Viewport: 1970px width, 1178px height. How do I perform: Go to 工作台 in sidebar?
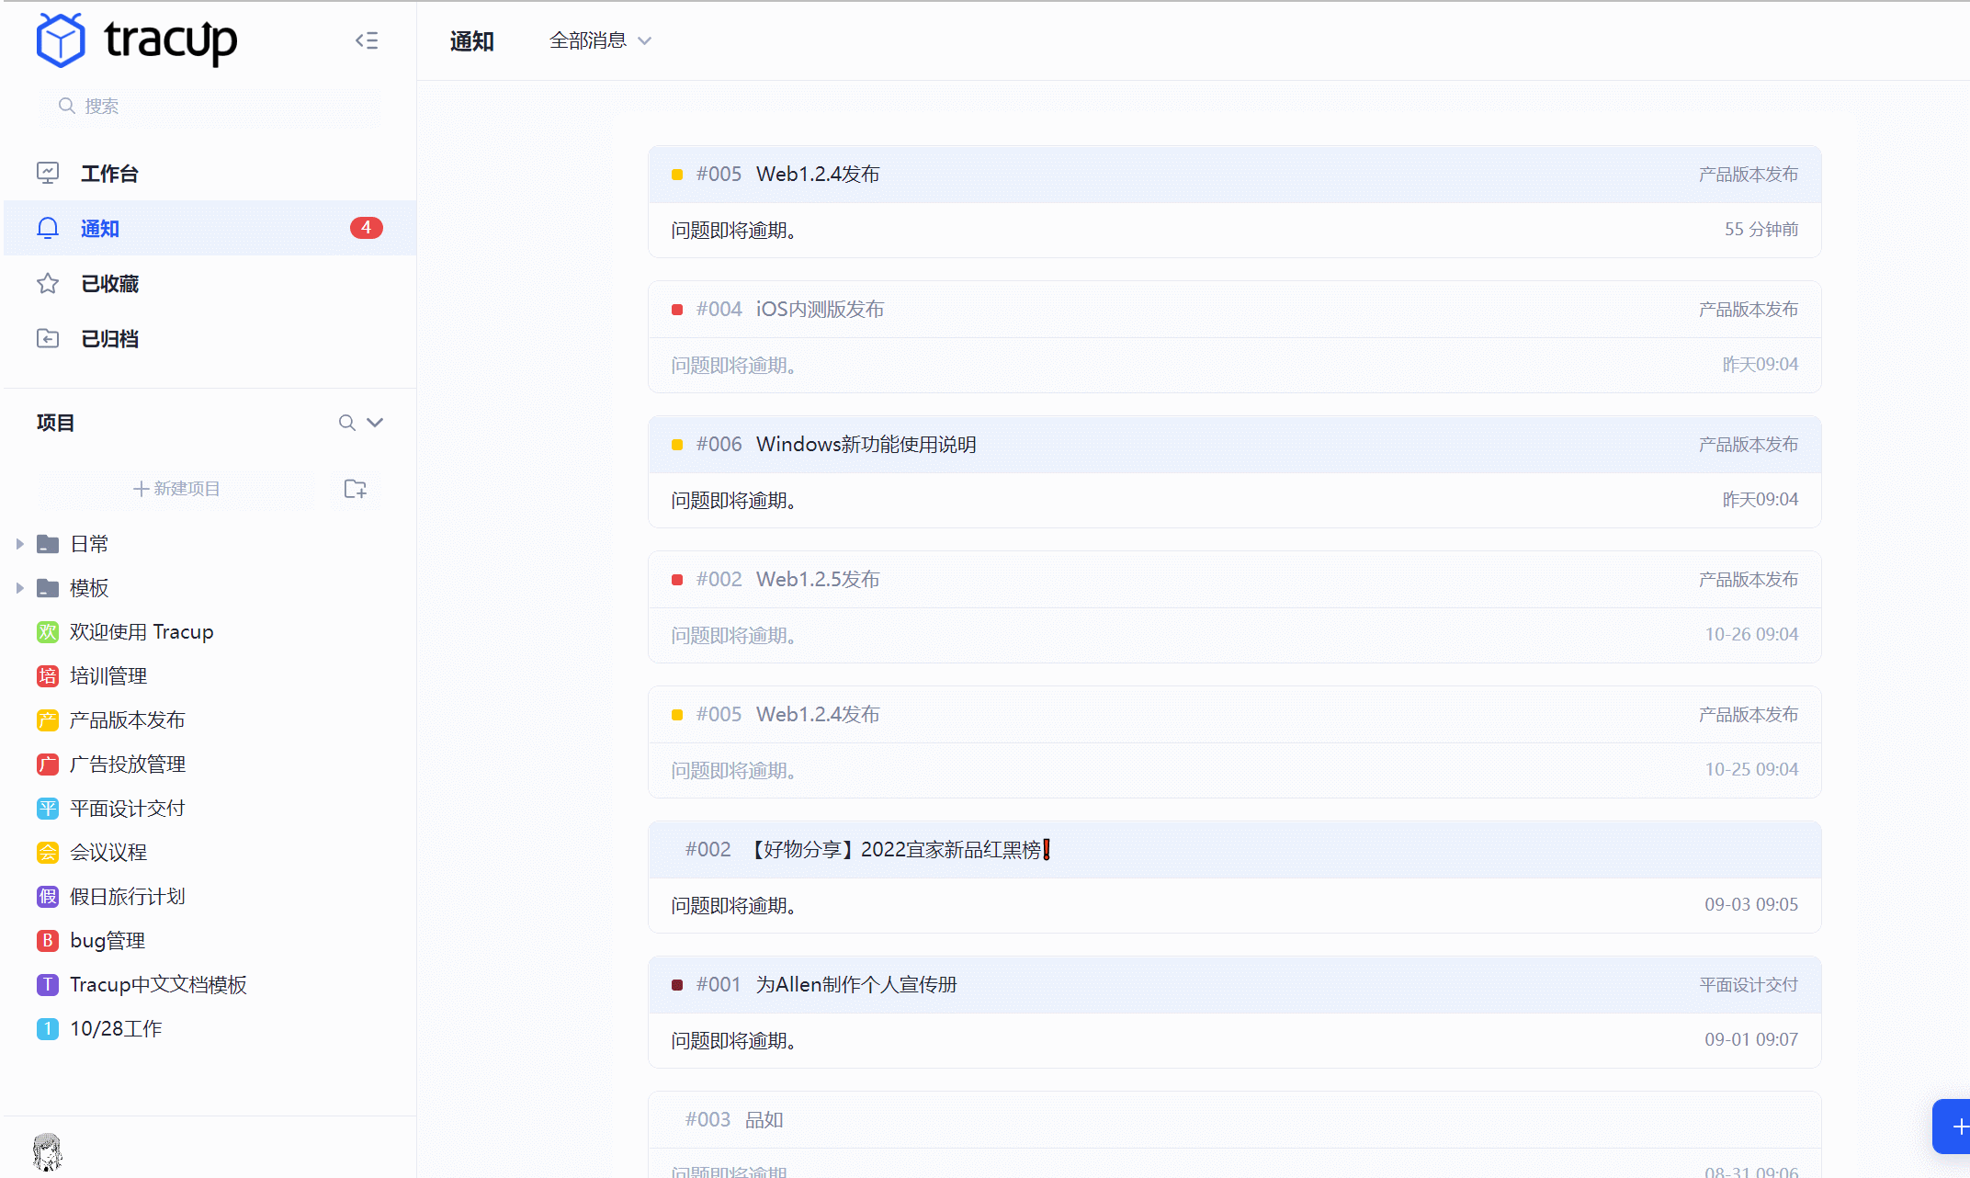(x=108, y=174)
